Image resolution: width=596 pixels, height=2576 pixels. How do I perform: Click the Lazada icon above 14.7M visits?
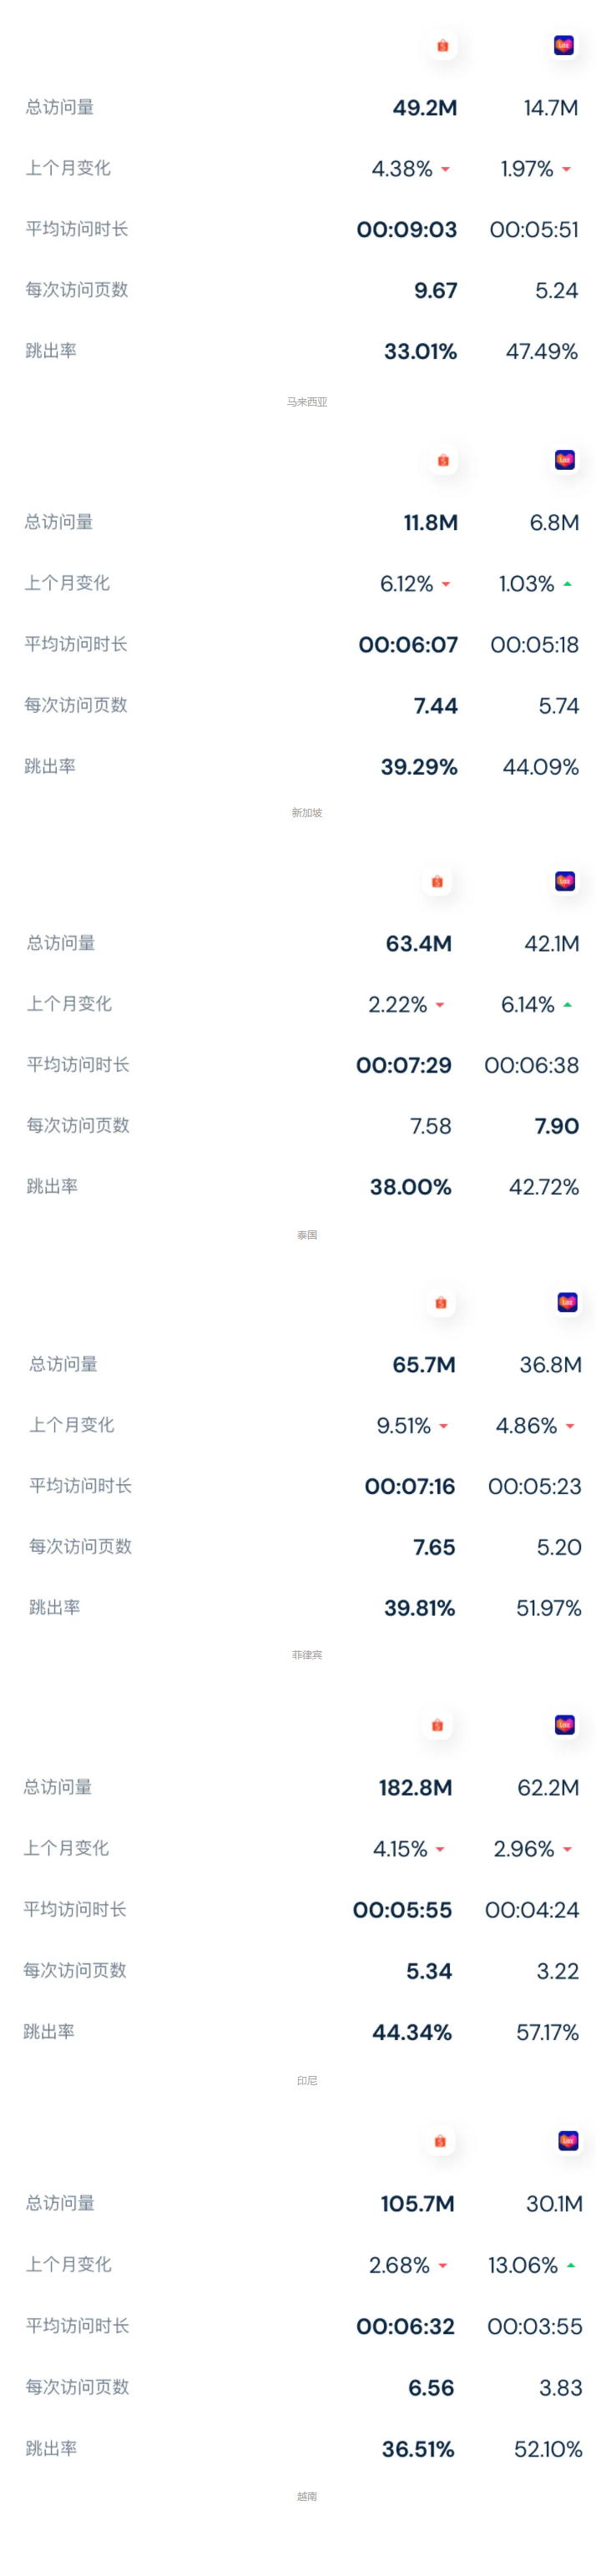click(x=564, y=45)
